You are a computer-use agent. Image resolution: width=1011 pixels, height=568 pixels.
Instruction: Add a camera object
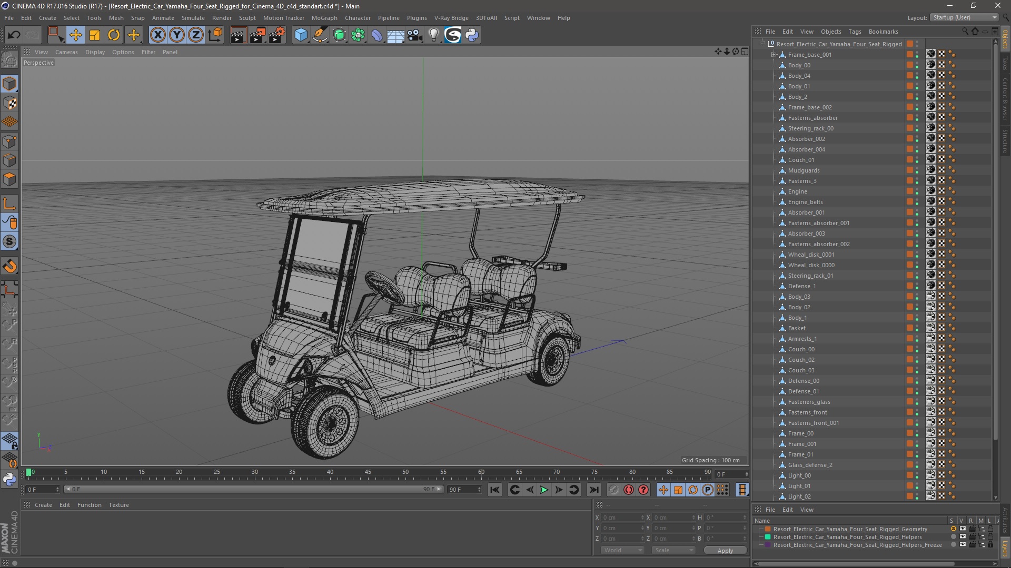coord(415,35)
